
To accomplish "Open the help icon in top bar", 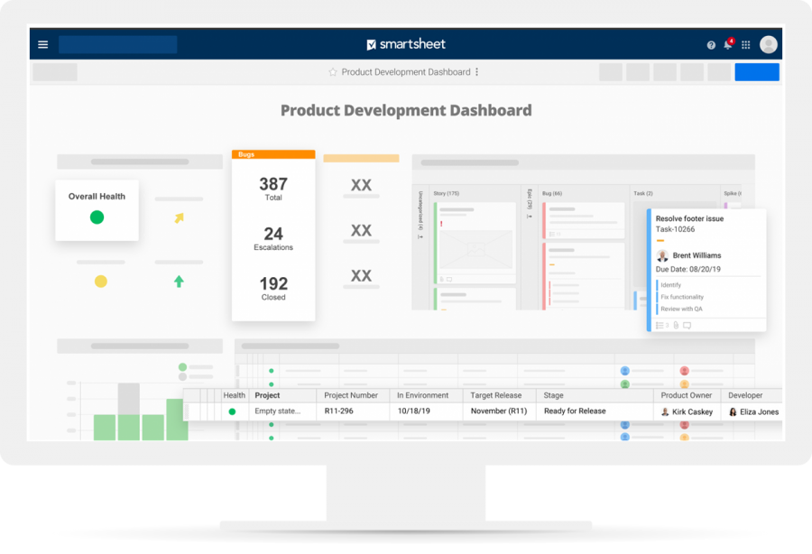I will [710, 43].
